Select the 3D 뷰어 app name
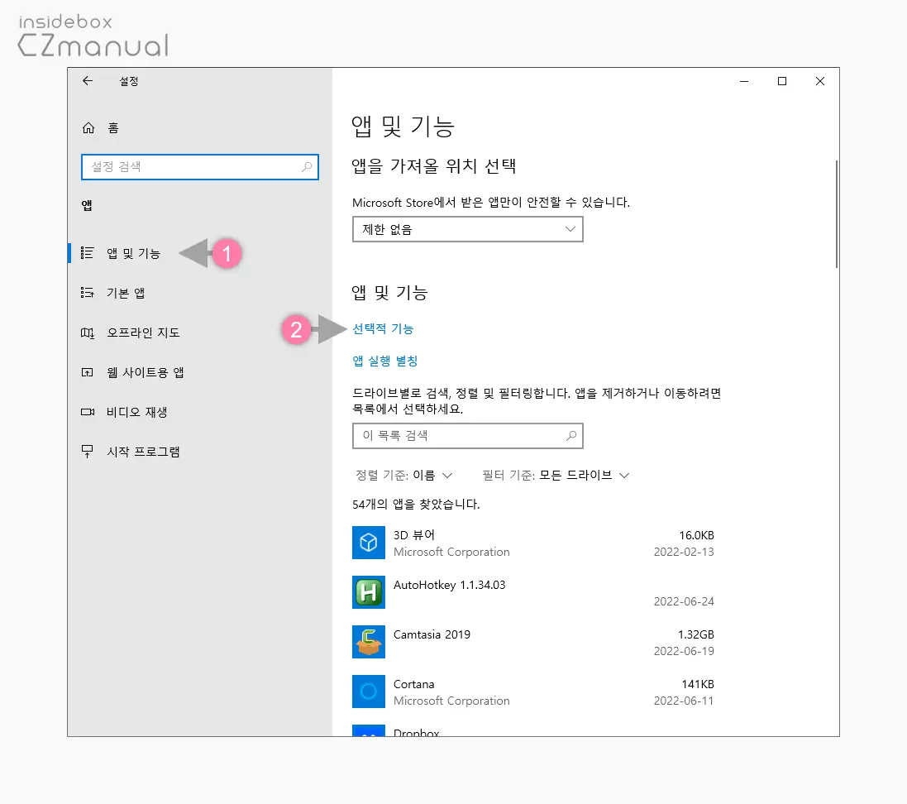 point(413,535)
